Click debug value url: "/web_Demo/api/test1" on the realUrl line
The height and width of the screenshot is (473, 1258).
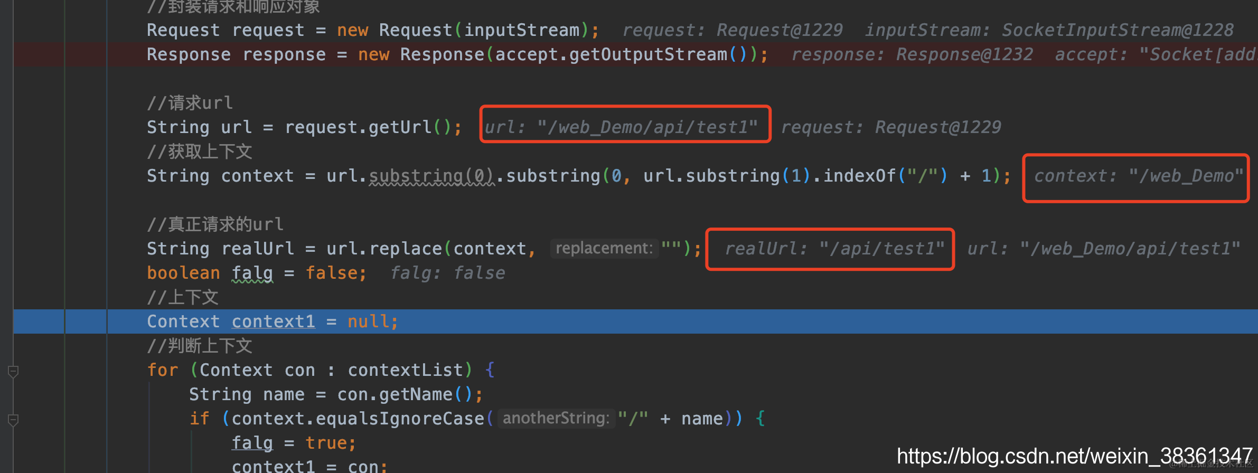point(1104,249)
